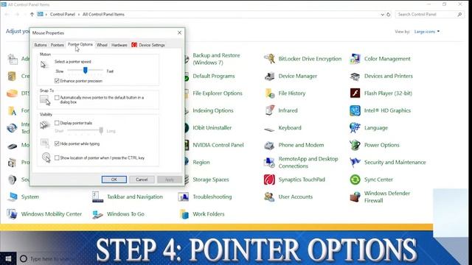Click Cancel in Mouse Properties
The height and width of the screenshot is (265, 472).
click(142, 180)
